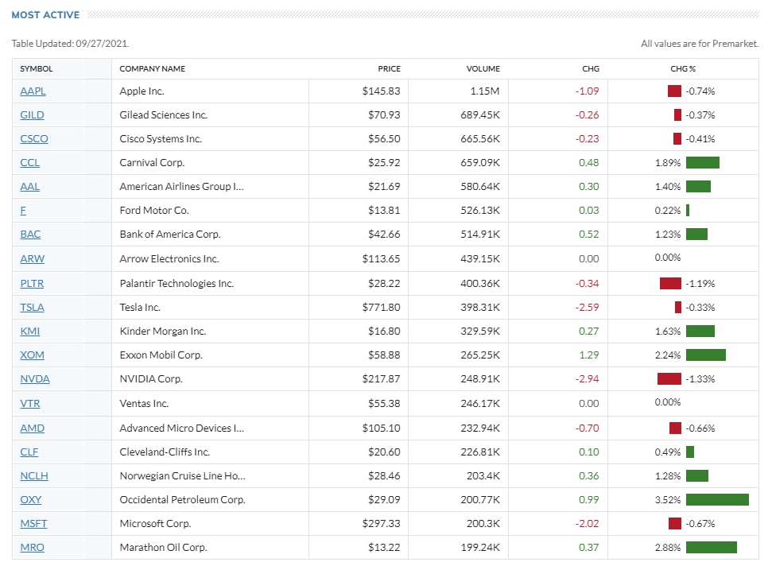Click the red -0.74% bar for AAPL
Viewport: 772px width, 570px height.
(674, 91)
